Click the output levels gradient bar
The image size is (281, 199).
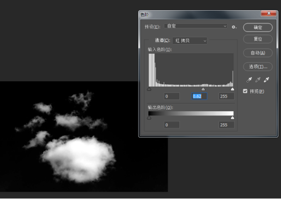coord(191,113)
